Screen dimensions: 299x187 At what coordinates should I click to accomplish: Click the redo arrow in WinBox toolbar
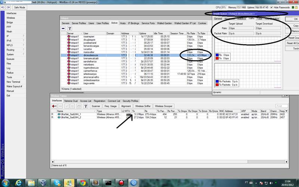click(8, 7)
